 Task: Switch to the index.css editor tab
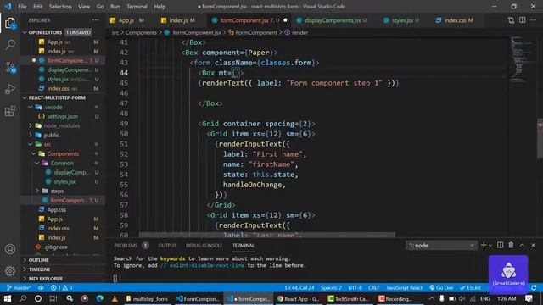click(x=455, y=20)
